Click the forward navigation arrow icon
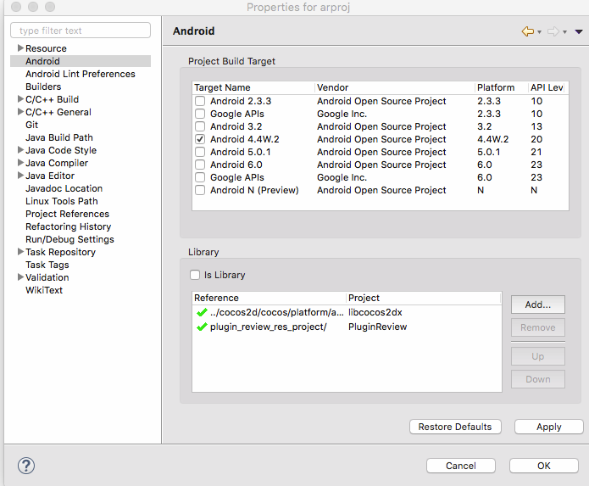The image size is (589, 486). pyautogui.click(x=553, y=31)
